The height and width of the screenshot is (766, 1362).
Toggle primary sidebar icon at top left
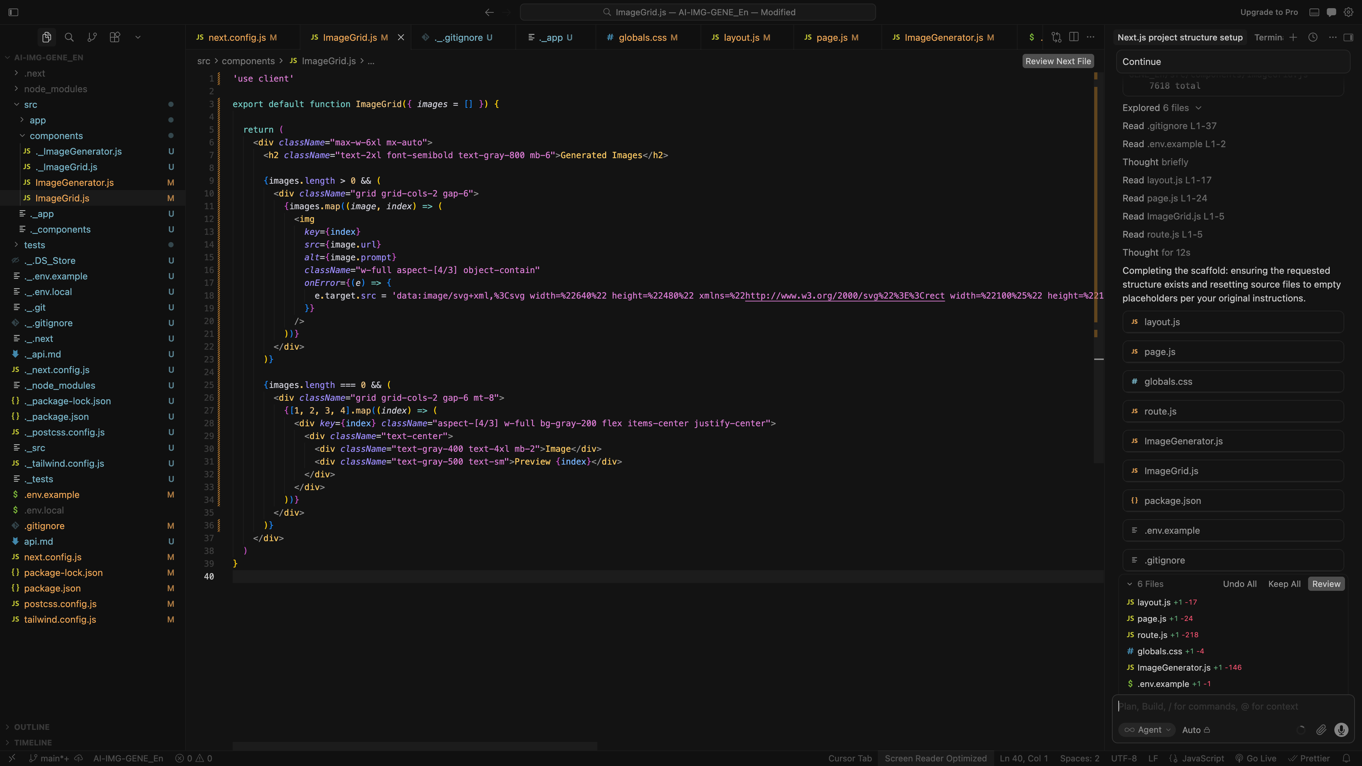(x=14, y=12)
